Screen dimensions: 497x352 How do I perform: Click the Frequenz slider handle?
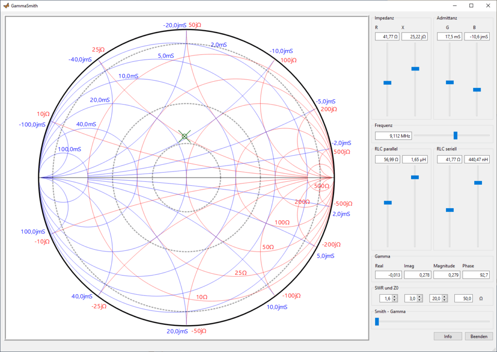pyautogui.click(x=455, y=136)
